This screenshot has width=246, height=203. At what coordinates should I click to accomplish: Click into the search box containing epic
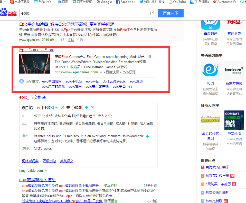click(85, 13)
